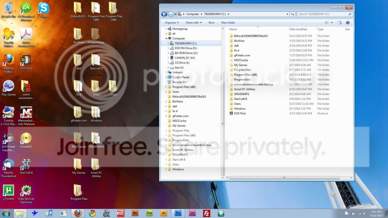Image resolution: width=388 pixels, height=218 pixels.
Task: Toggle the preview pane icon in Explorer
Action: coord(339,22)
